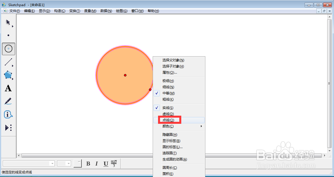Open the font name dropdown

pos(52,164)
